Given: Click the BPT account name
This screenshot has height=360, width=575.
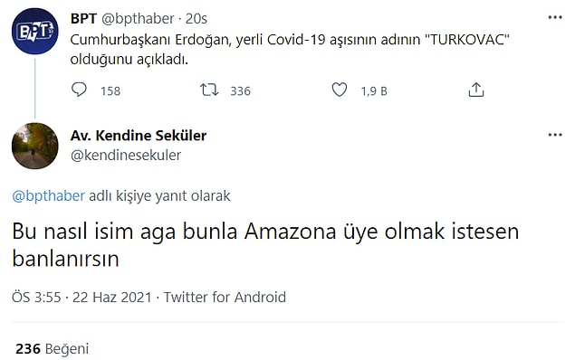Looking at the screenshot, I should pos(83,18).
